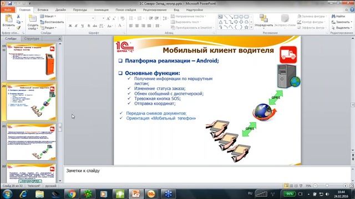Switch to the Показ слайдов ribbon tab
This screenshot has width=355, height=199.
pos(126,10)
